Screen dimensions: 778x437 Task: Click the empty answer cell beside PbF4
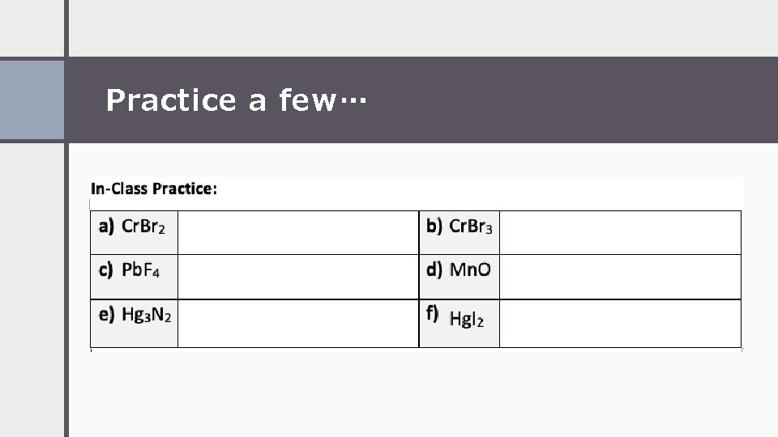298,277
